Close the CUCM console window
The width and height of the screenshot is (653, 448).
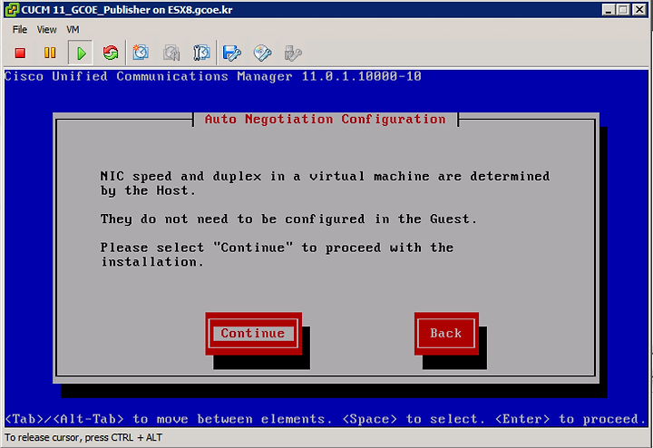[x=638, y=10]
